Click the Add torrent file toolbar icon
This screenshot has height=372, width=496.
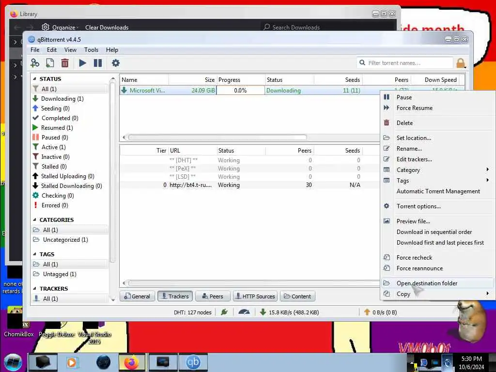tap(50, 63)
